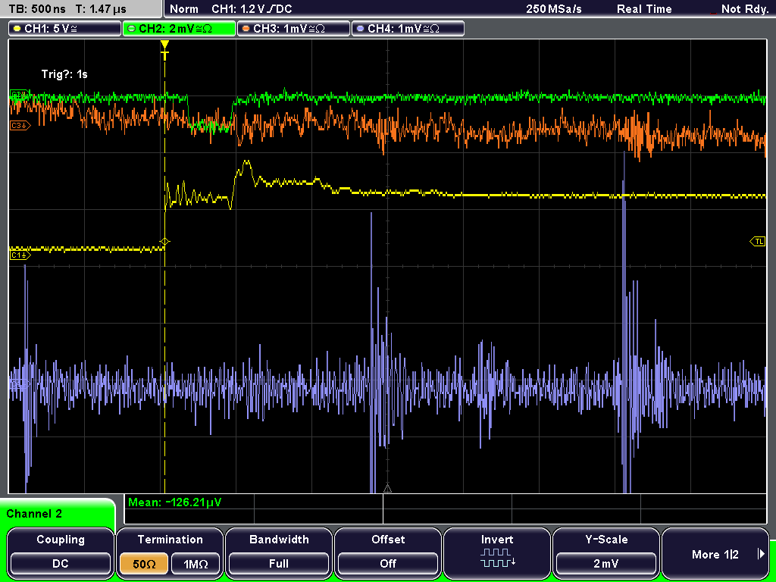Click the timebase TB: 500 ns readout
Screen dimensions: 776x582
[37, 9]
